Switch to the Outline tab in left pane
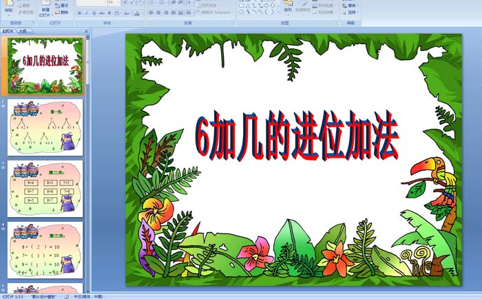 [x=23, y=31]
